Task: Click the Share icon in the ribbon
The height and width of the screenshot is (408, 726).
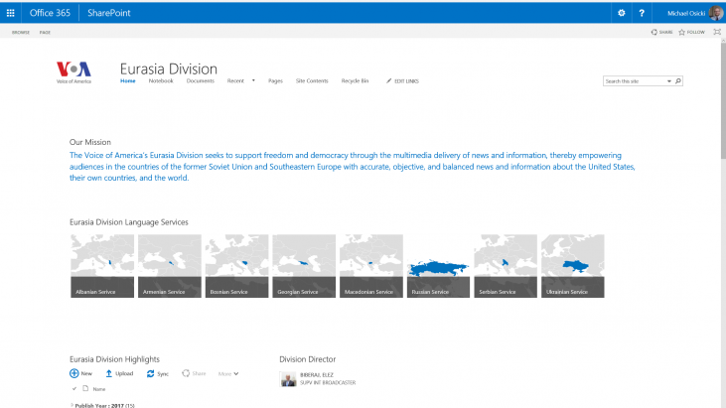Action: (653, 32)
